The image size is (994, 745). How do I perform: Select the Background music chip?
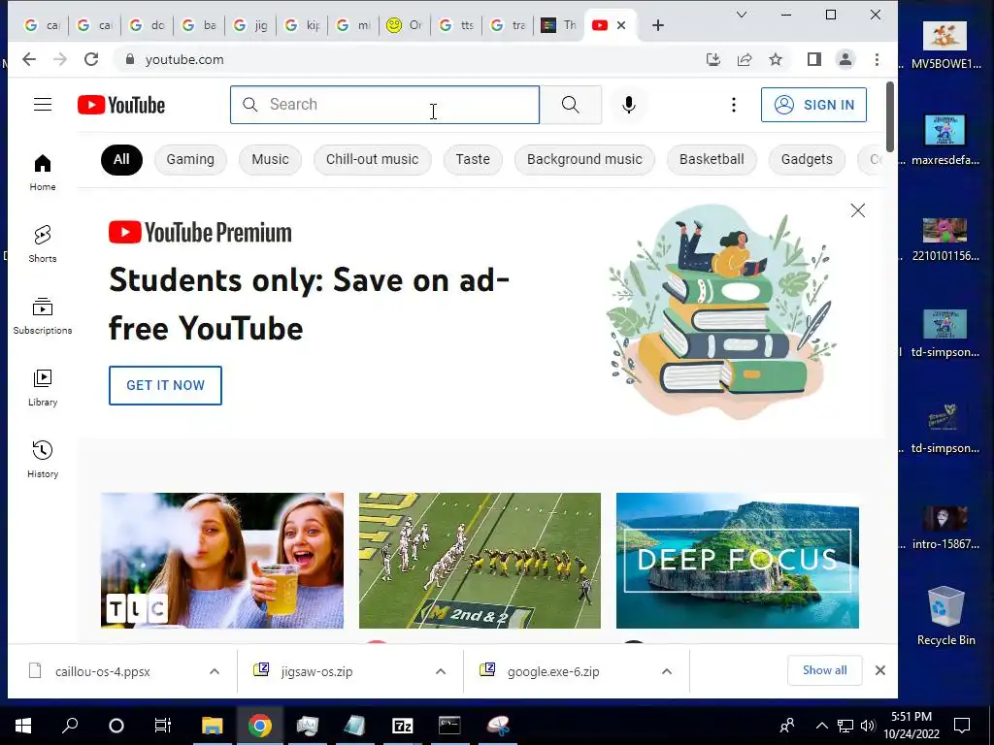coord(584,160)
